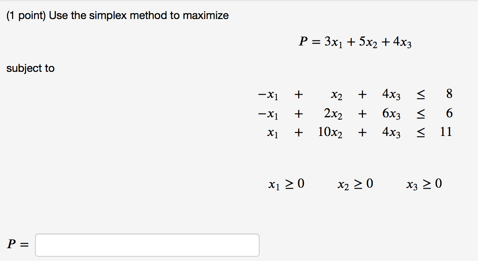478x261 pixels.
Task: Click the coefficient 10x2 in the third constraint
Action: (x=331, y=132)
